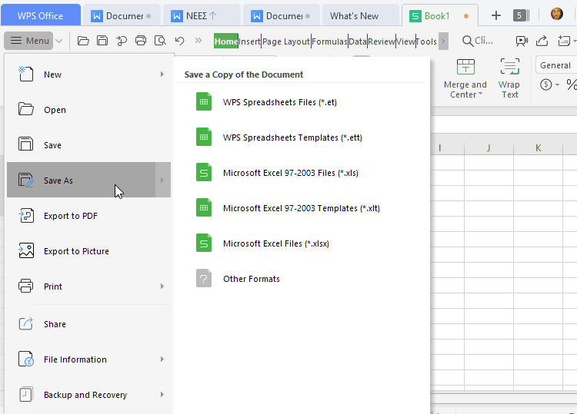Show more ribbon tabs arrow
The height and width of the screenshot is (414, 577).
[x=443, y=41]
